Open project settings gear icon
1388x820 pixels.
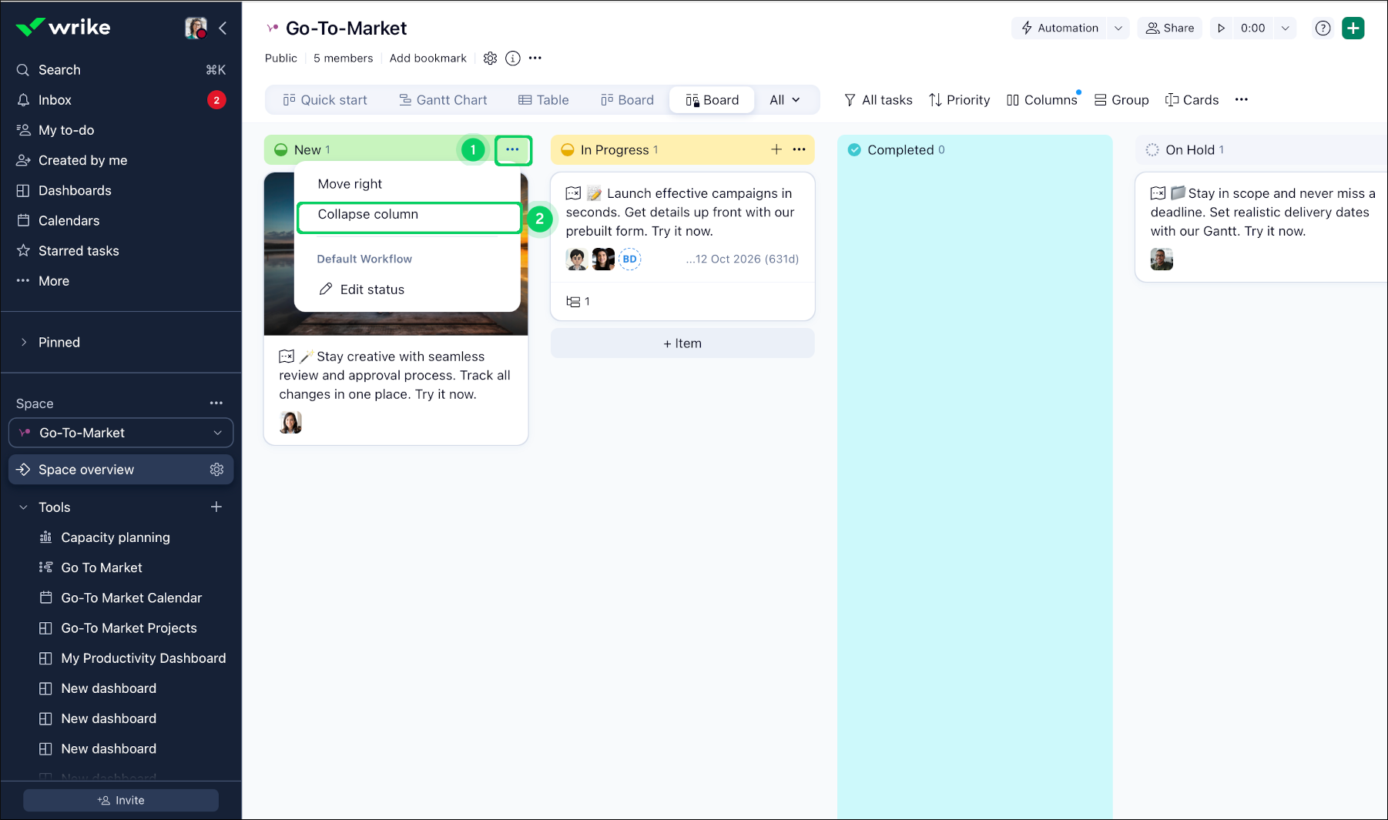(x=490, y=58)
